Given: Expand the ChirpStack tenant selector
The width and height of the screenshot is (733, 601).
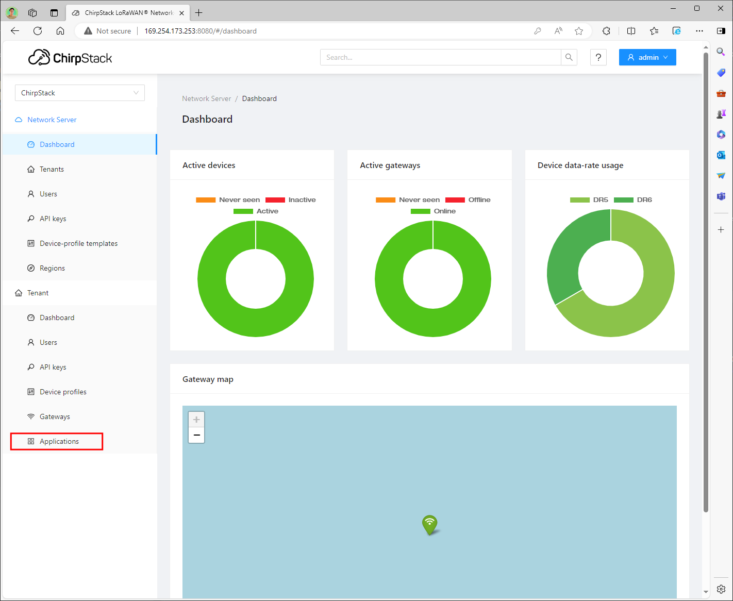Looking at the screenshot, I should click(x=79, y=93).
